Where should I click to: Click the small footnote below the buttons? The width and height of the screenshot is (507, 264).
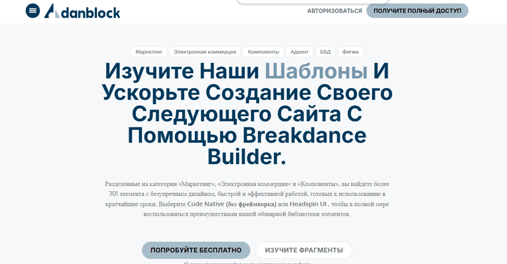247,263
